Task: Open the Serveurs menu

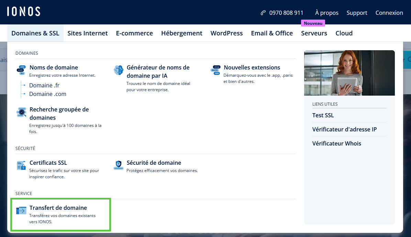Action: (x=314, y=33)
